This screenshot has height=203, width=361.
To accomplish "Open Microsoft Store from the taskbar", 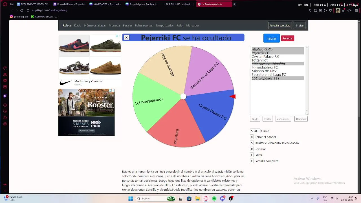I will 189,198.
